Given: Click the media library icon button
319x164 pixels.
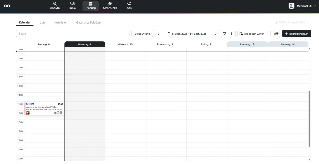Looking at the screenshot, I should tap(276, 34).
